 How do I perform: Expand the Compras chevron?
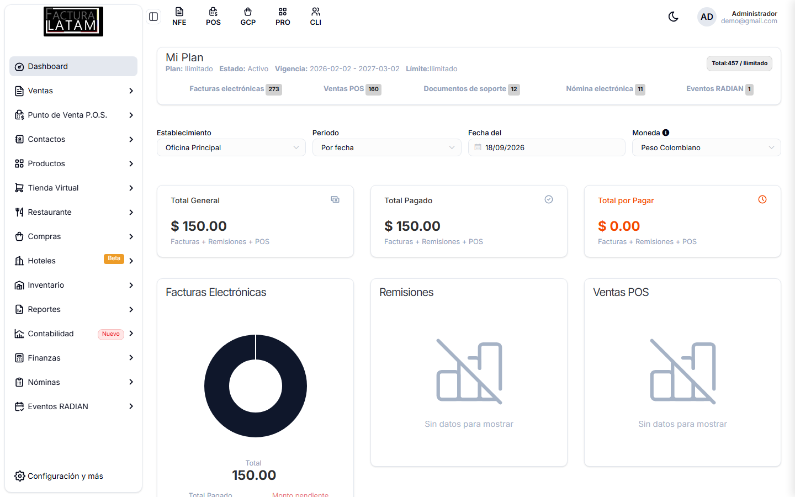131,236
